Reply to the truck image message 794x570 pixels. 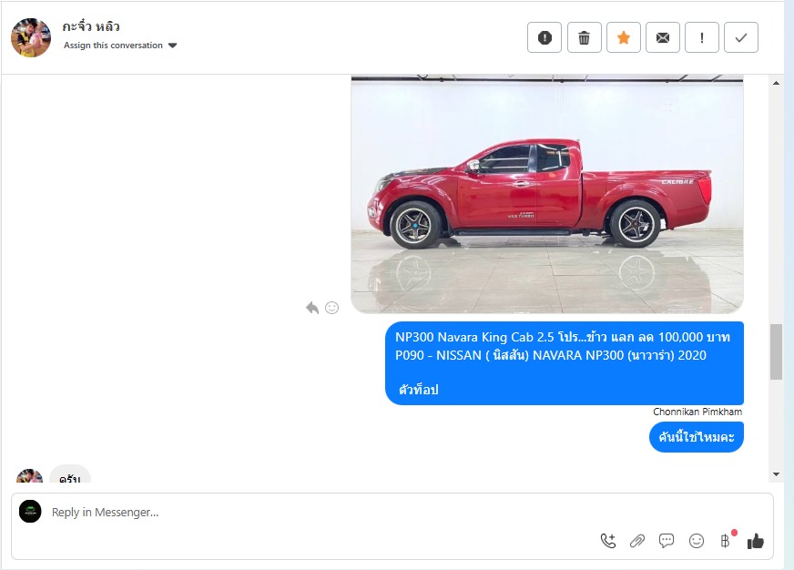312,307
